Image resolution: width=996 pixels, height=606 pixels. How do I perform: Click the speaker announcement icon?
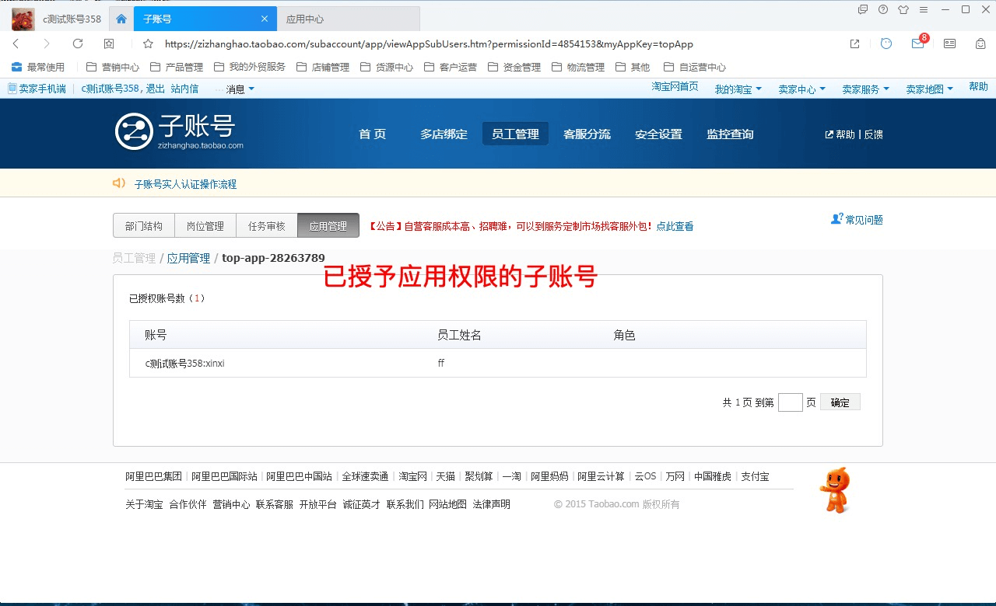pyautogui.click(x=119, y=183)
